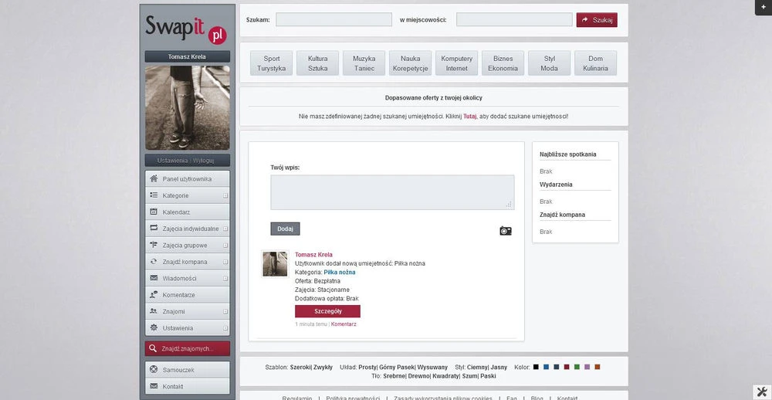Set background to Drewno

pyautogui.click(x=419, y=376)
